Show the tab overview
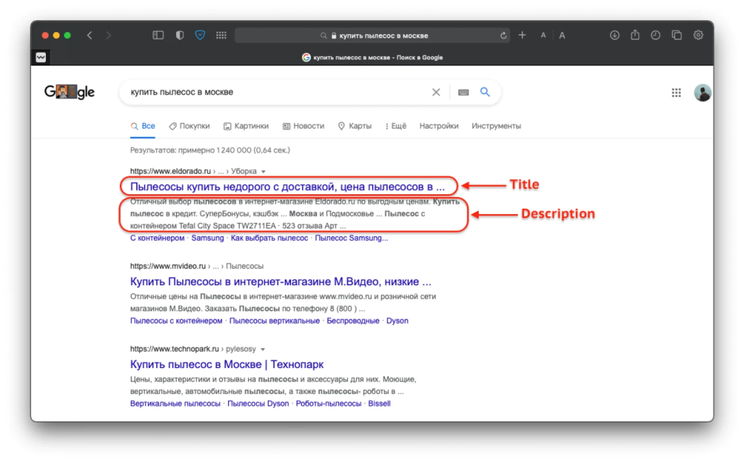 (x=677, y=35)
